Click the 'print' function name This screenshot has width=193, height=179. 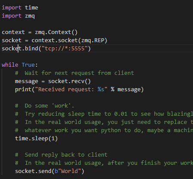coord(23,89)
